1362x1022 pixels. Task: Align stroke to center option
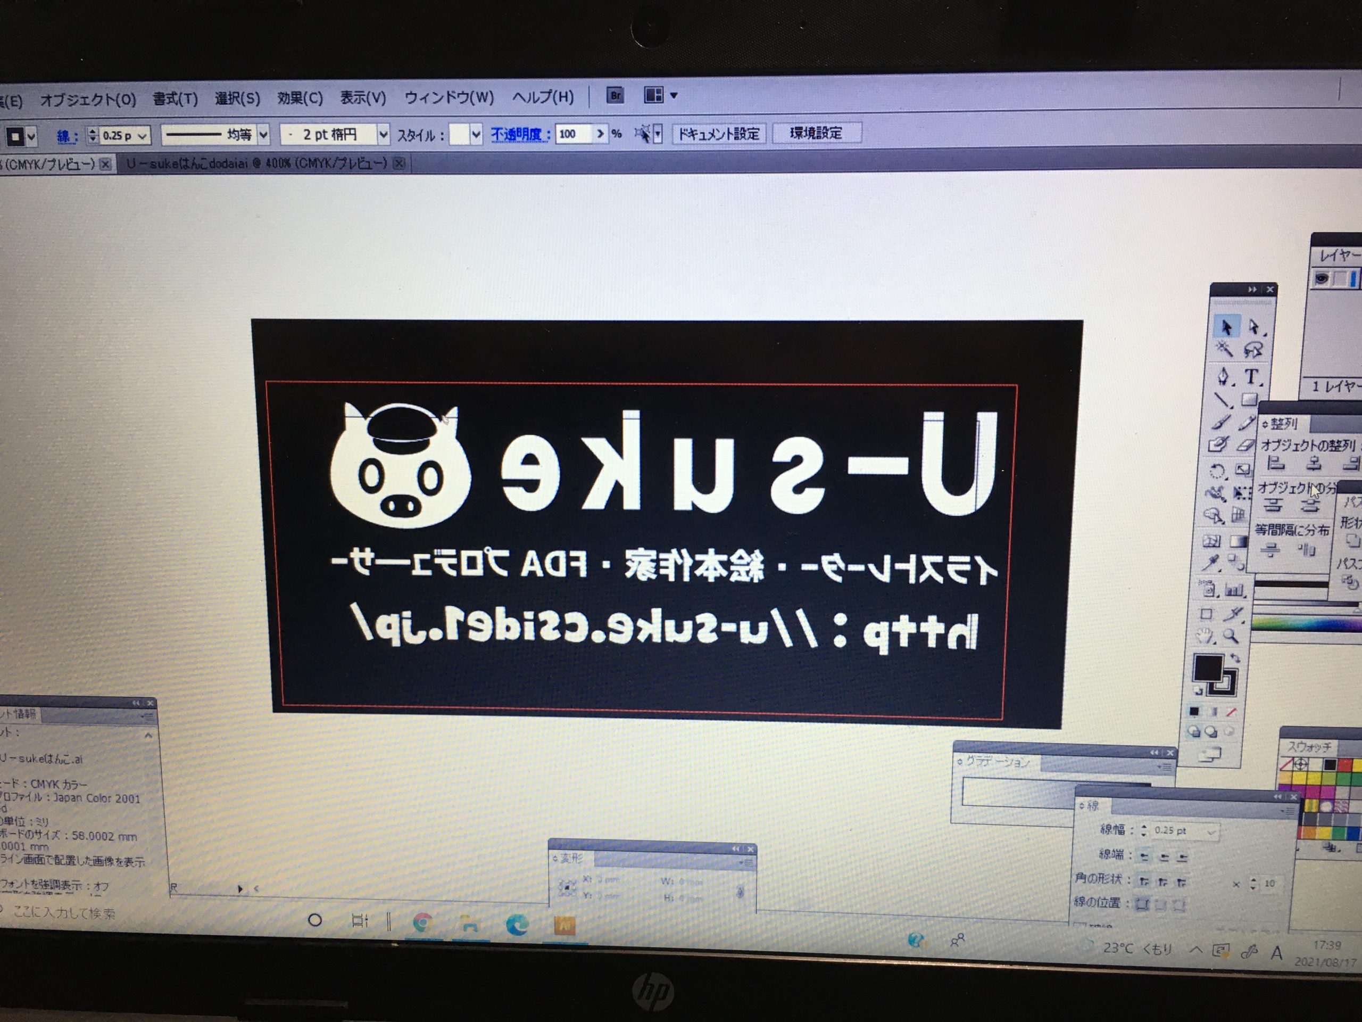click(1142, 904)
